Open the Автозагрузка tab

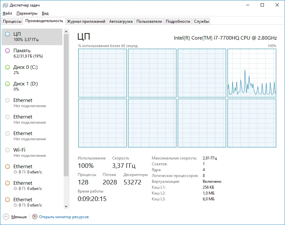pyautogui.click(x=121, y=21)
